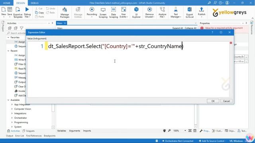Click the red error indicator in editor
The width and height of the screenshot is (255, 143).
231,43
